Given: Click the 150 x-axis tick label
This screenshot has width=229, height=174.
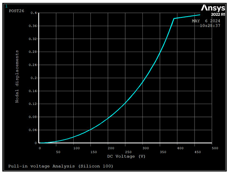Looking at the screenshot, I should (x=94, y=152).
